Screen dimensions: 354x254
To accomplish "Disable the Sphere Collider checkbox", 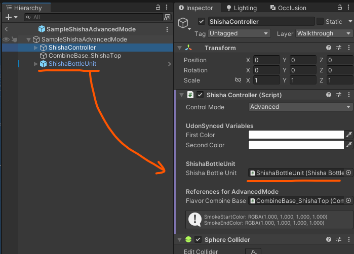I will pos(198,239).
